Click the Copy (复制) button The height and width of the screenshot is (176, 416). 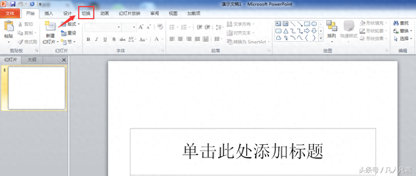pyautogui.click(x=26, y=33)
